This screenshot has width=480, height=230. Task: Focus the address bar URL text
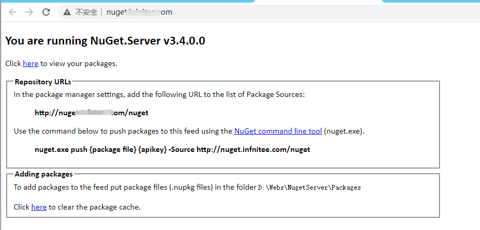click(139, 12)
